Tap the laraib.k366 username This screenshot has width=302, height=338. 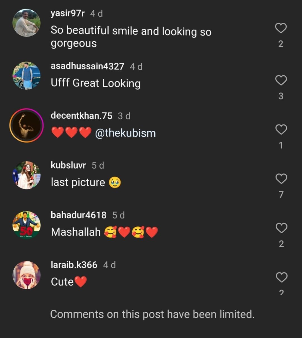tap(74, 265)
